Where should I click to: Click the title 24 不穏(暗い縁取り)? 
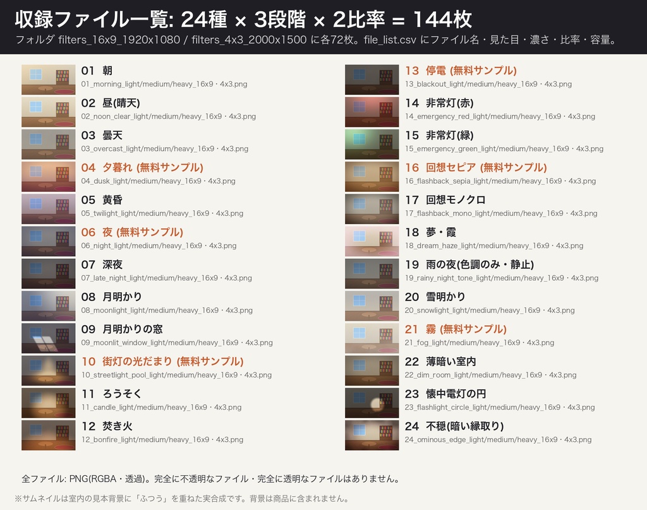pos(454,426)
